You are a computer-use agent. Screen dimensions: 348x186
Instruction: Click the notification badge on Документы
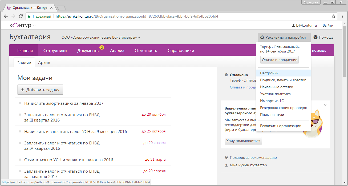tap(102, 47)
